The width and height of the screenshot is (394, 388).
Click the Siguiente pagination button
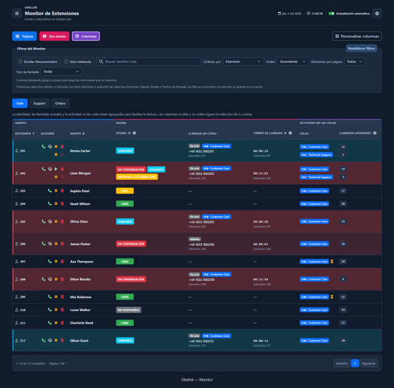pos(369,363)
